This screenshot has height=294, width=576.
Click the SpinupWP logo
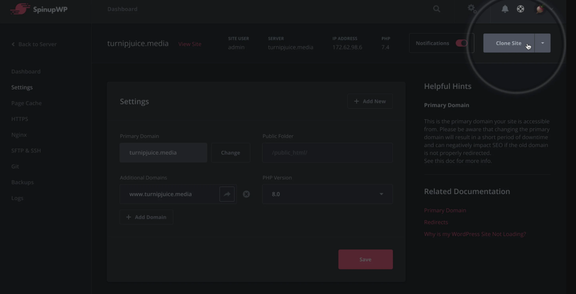pos(39,9)
